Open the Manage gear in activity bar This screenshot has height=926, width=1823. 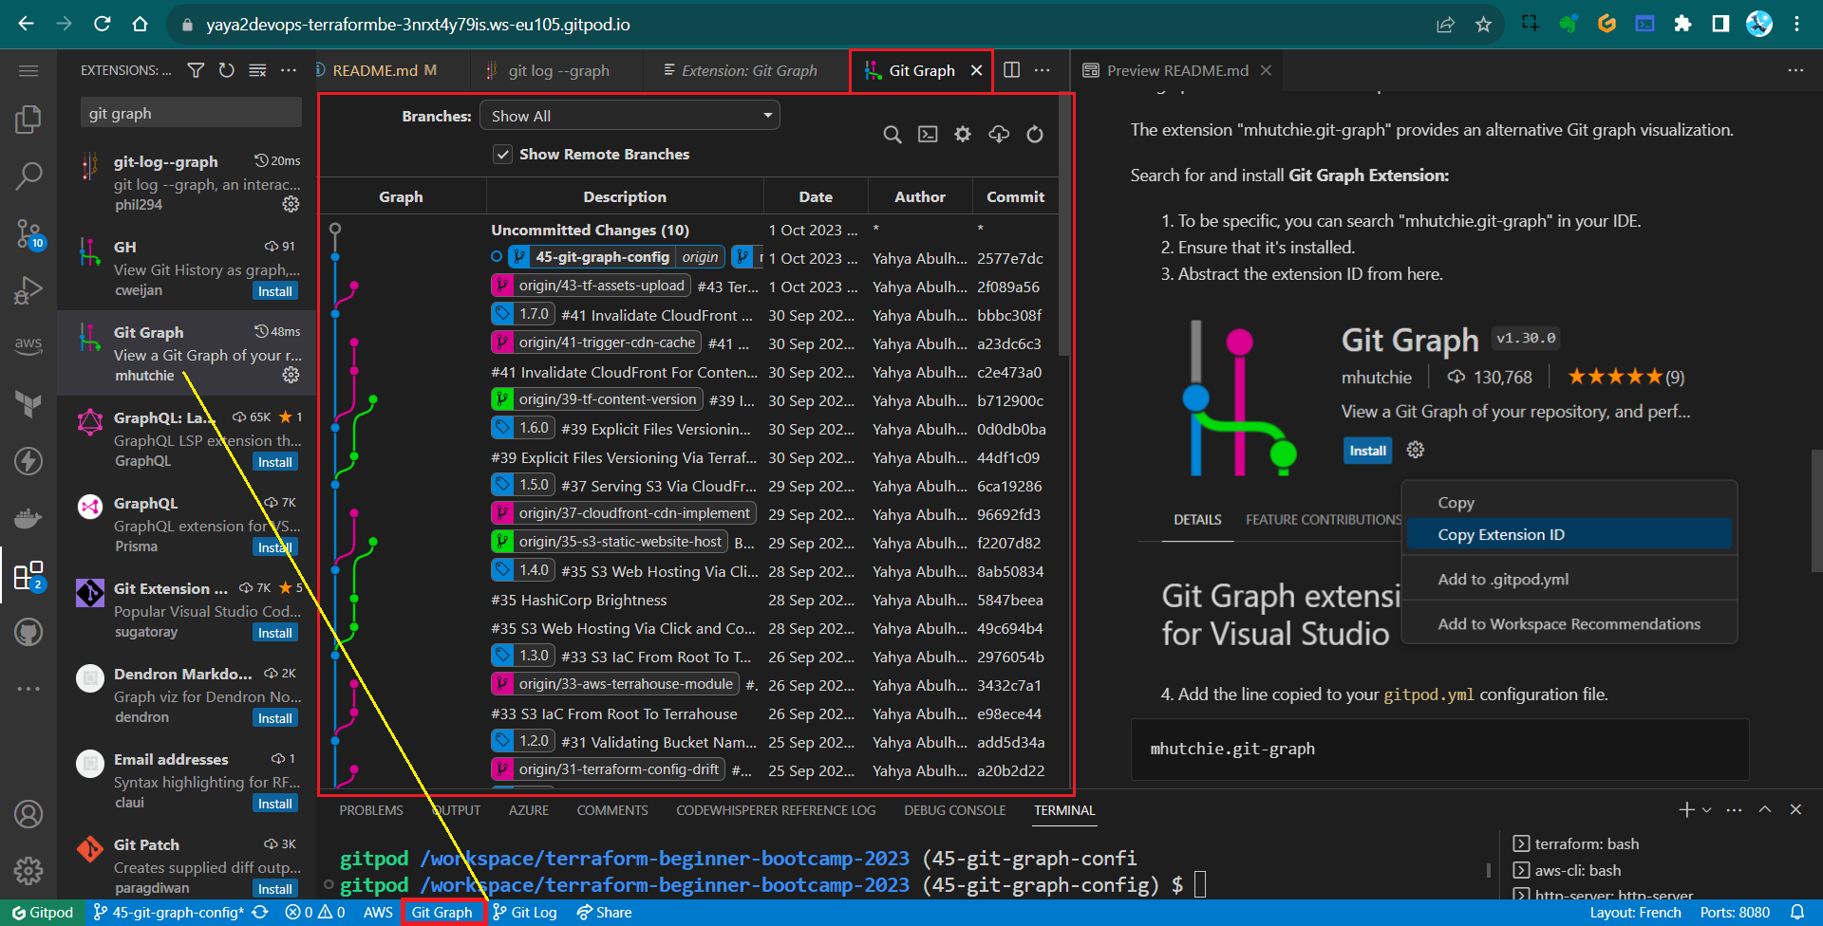tap(28, 871)
